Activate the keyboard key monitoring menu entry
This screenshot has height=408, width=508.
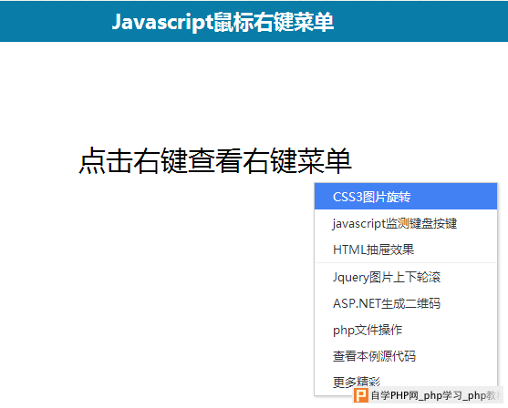click(406, 223)
